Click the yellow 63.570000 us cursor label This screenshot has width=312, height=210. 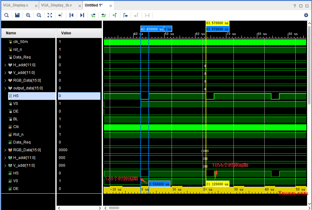coord(217,23)
